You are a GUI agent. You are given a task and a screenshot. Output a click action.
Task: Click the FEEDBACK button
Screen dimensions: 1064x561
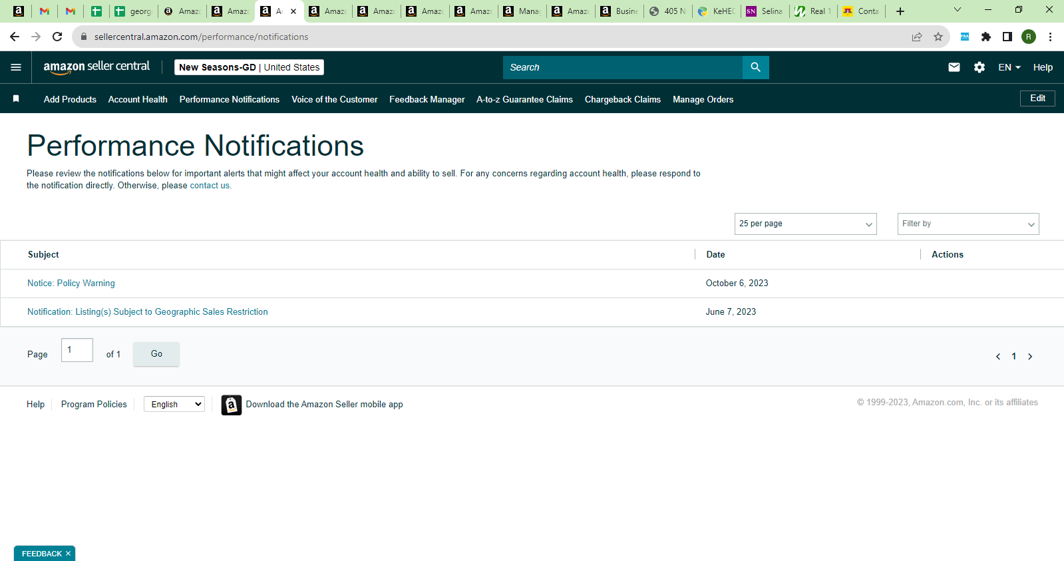tap(41, 554)
